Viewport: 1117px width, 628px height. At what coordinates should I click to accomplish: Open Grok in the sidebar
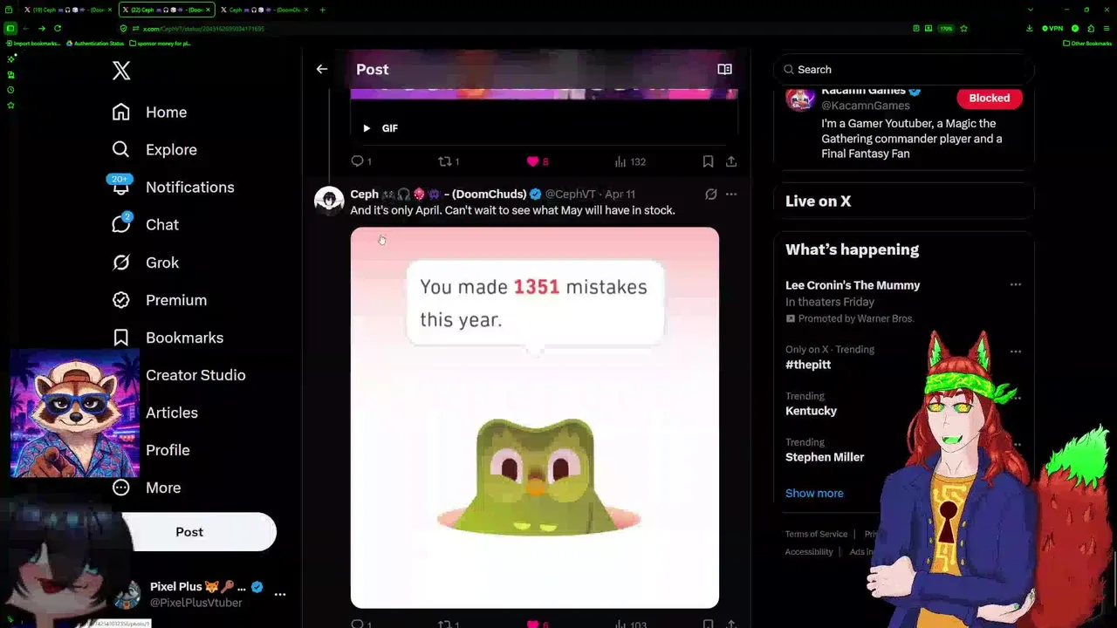coord(146,262)
